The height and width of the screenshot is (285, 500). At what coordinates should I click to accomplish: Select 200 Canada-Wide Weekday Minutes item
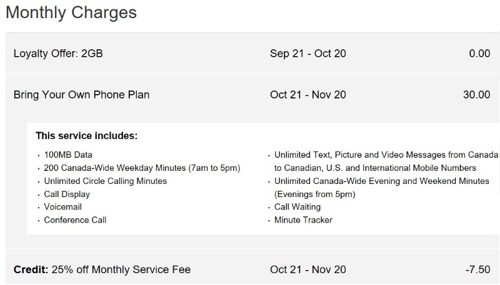(142, 168)
